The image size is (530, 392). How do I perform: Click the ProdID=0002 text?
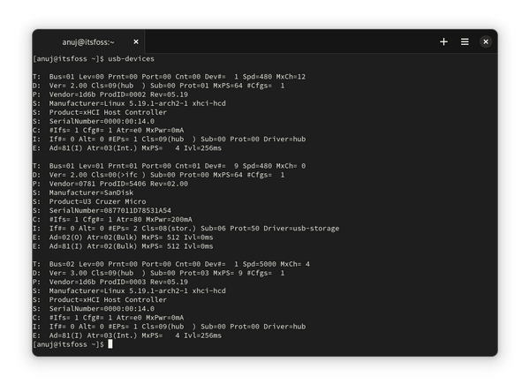[125, 94]
